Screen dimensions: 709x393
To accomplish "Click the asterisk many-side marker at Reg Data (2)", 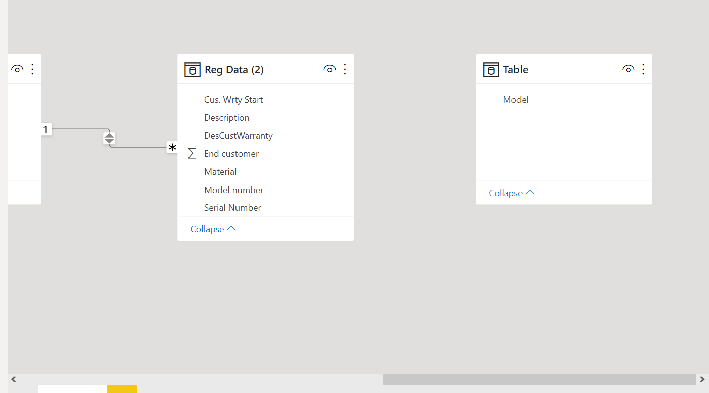I will (x=172, y=147).
